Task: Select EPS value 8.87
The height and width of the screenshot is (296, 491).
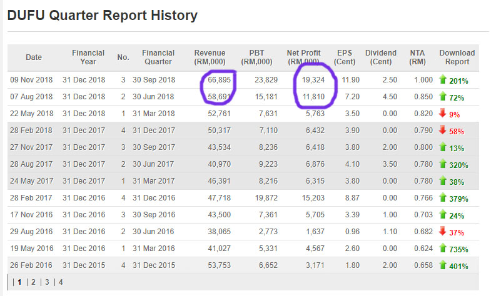Action: click(352, 198)
